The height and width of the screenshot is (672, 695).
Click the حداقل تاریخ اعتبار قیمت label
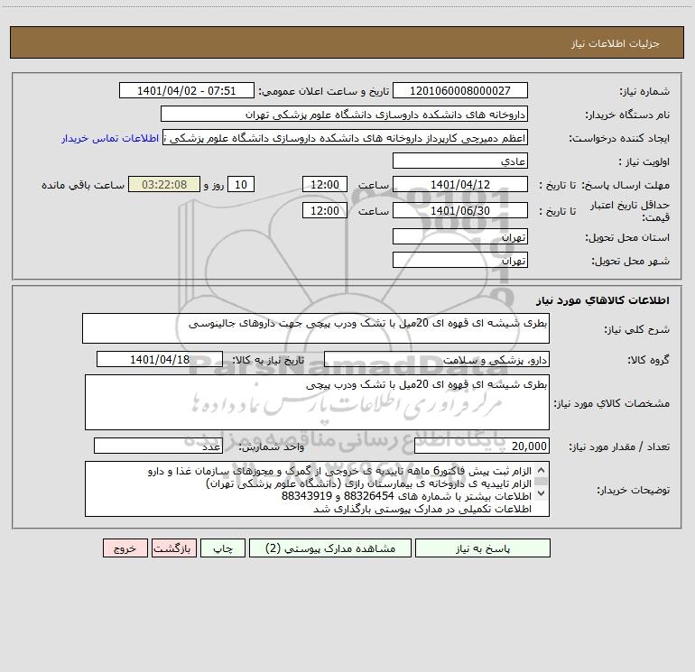click(x=629, y=211)
